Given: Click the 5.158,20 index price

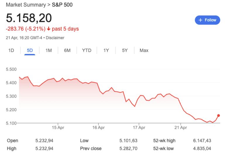Looking at the screenshot, I should (29, 18).
